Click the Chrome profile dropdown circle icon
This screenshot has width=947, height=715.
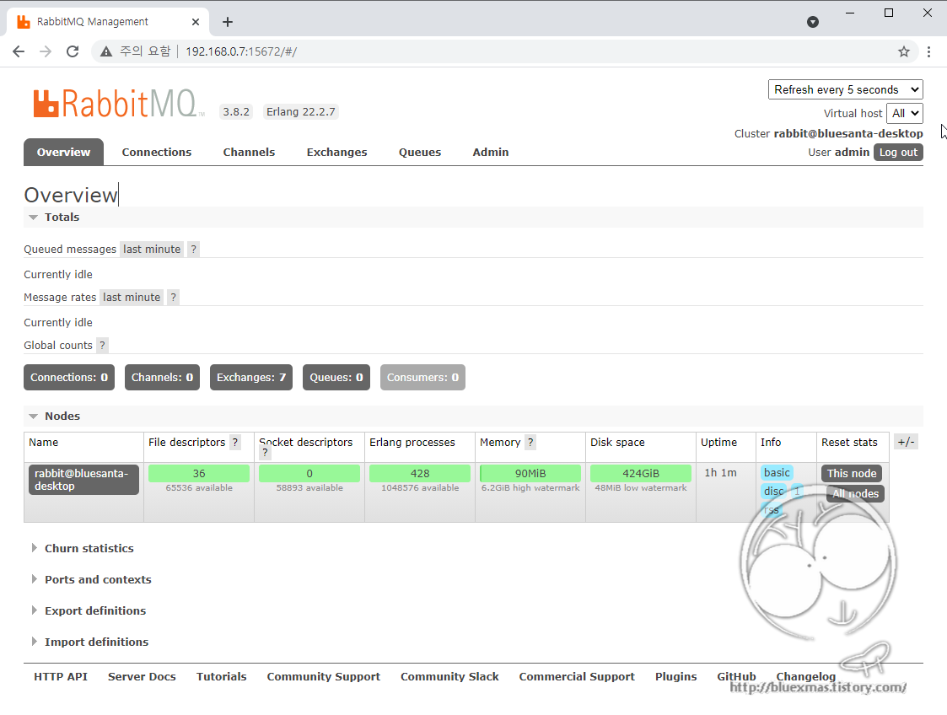[x=813, y=22]
